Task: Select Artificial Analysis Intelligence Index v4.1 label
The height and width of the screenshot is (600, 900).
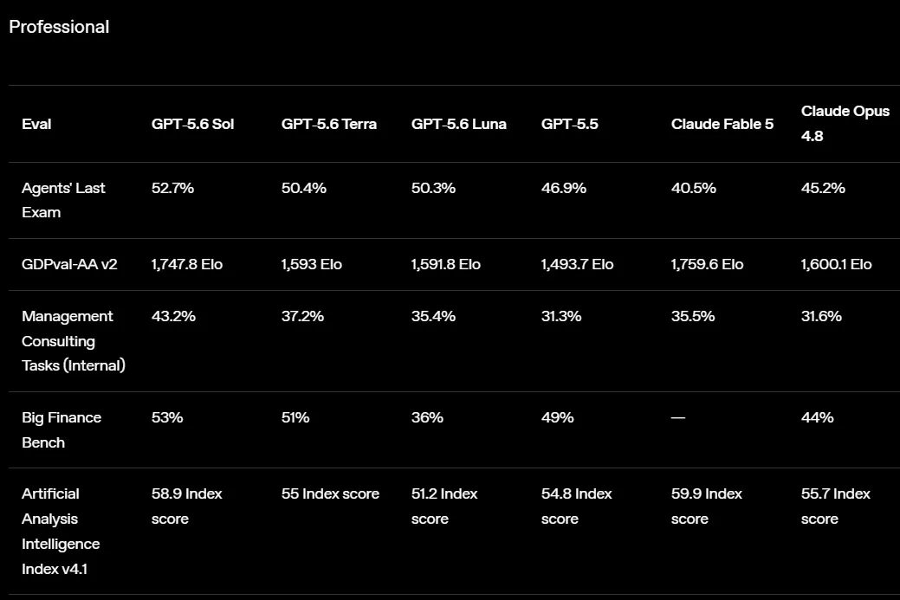Action: tap(61, 531)
